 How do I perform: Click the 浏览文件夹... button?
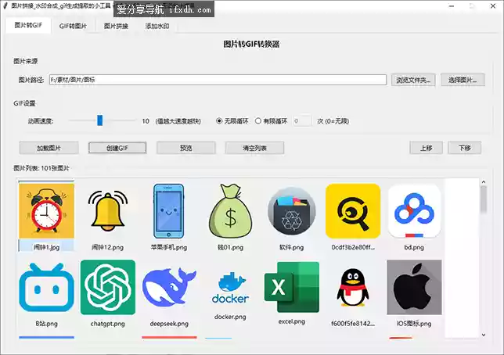point(413,80)
